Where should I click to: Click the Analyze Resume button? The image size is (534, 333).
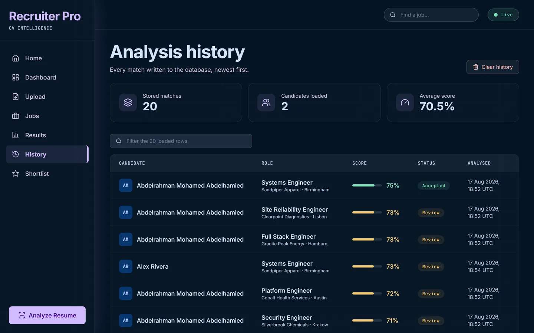(x=47, y=315)
